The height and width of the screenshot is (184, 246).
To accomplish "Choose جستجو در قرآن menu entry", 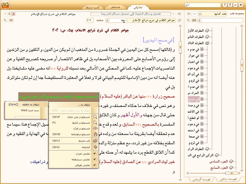I will 74,128.
